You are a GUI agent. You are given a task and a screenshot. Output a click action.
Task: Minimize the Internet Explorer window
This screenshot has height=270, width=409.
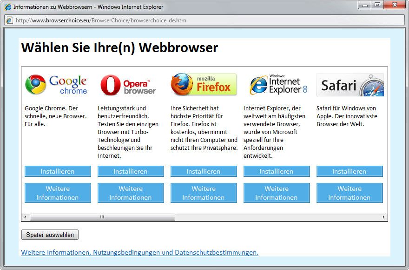click(365, 5)
